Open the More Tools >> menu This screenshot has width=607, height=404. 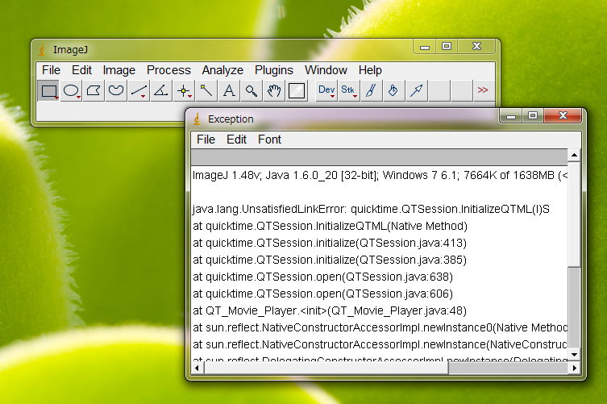pyautogui.click(x=482, y=91)
